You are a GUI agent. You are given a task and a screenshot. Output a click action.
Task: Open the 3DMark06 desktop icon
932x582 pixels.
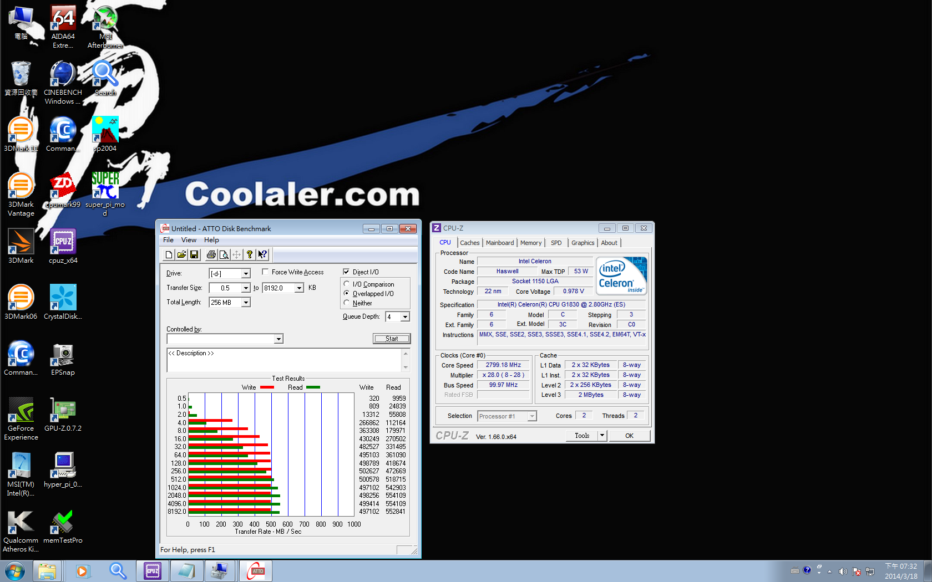tap(21, 302)
